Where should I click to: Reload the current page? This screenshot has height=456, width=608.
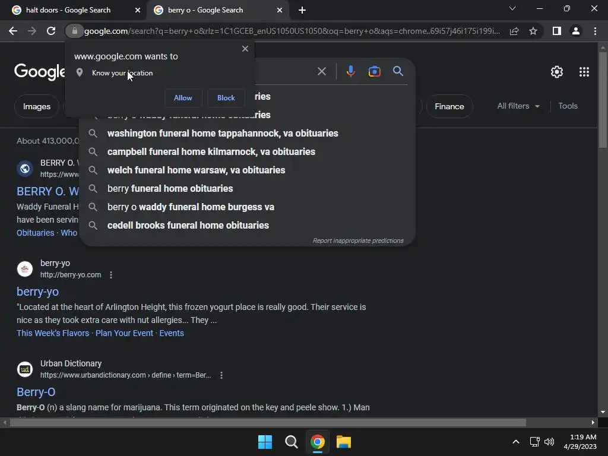pos(51,31)
